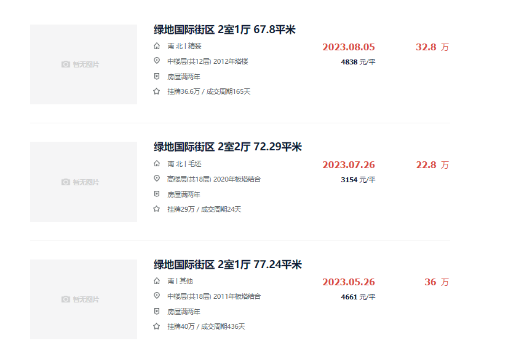This screenshot has width=519, height=354.
Task: Click location pin beside 高楼层(共18层)
Action: [x=157, y=179]
